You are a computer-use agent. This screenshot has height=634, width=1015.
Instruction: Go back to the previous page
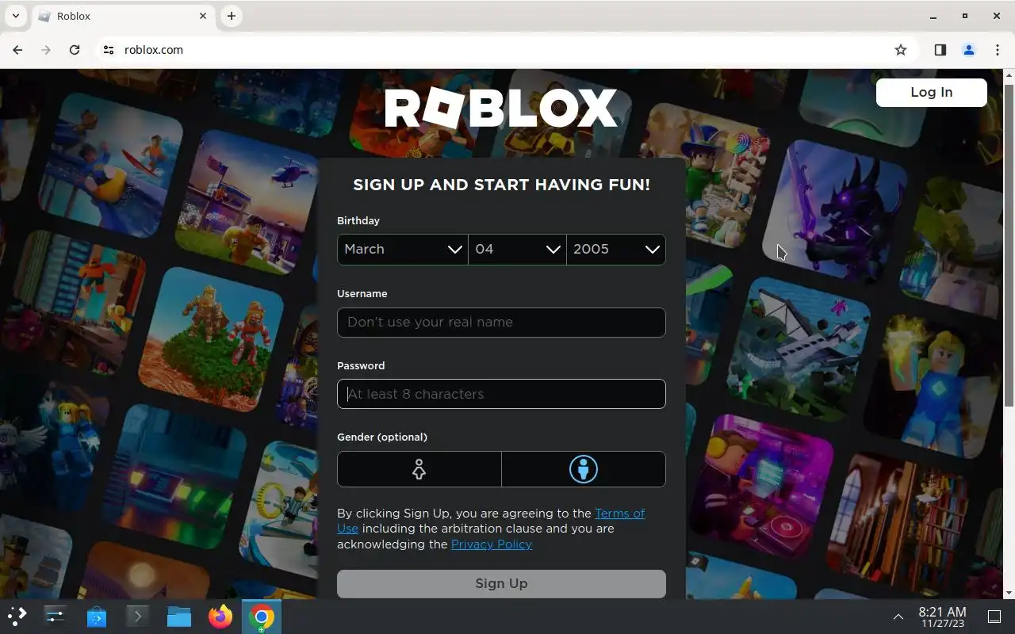click(x=17, y=49)
